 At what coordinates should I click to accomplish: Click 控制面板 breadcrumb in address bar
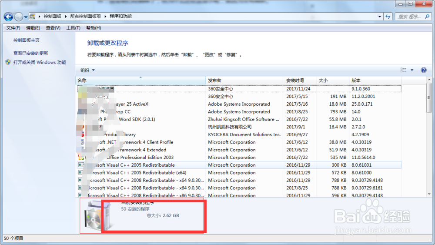tap(53, 17)
